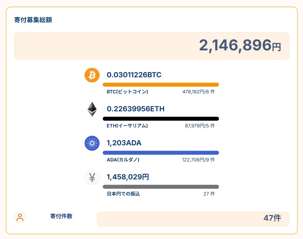Click the BTC(ビットコイン) label

pyautogui.click(x=127, y=92)
